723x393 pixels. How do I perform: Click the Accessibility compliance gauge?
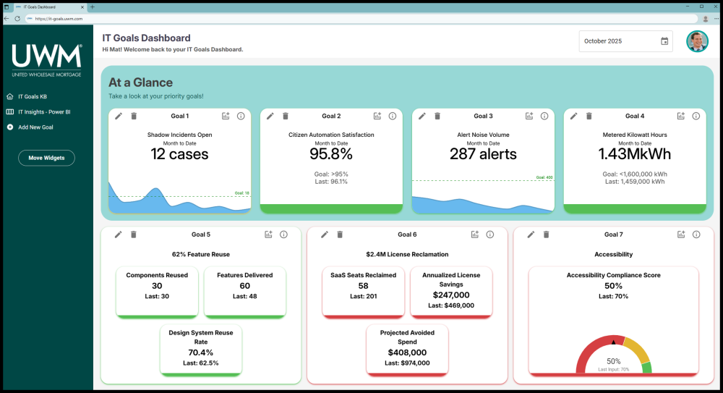[x=613, y=354]
